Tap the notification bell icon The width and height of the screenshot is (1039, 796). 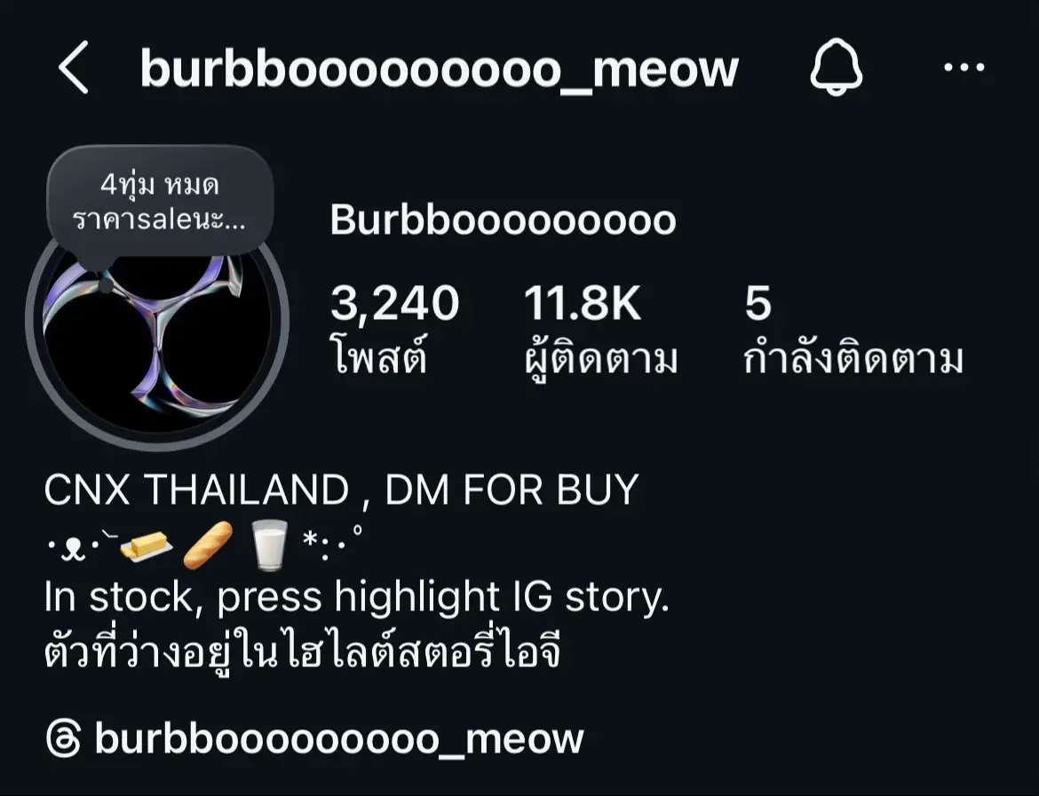[837, 67]
